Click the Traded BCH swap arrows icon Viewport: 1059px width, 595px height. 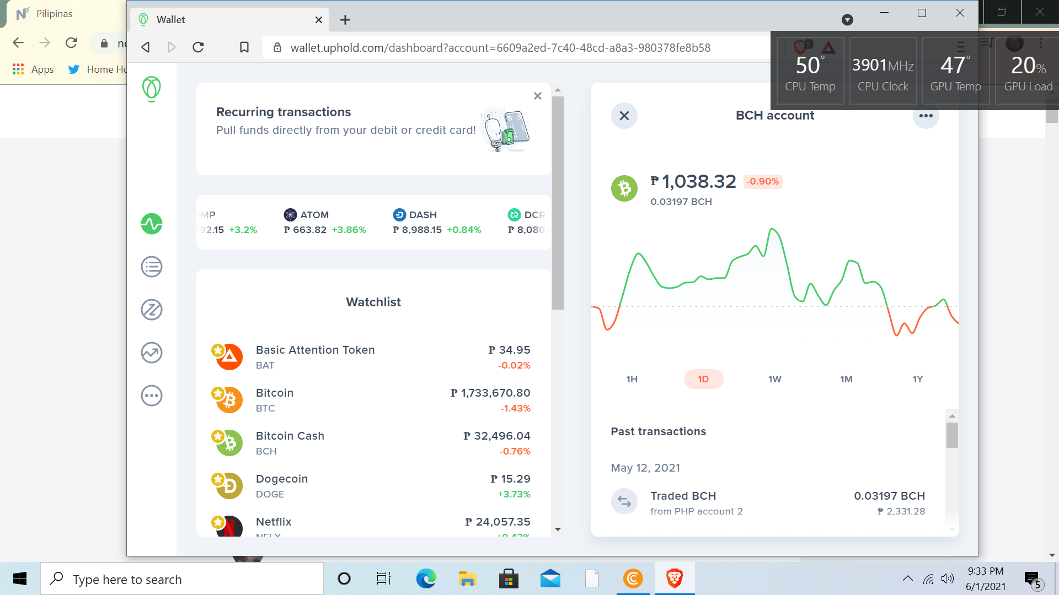[x=624, y=501]
